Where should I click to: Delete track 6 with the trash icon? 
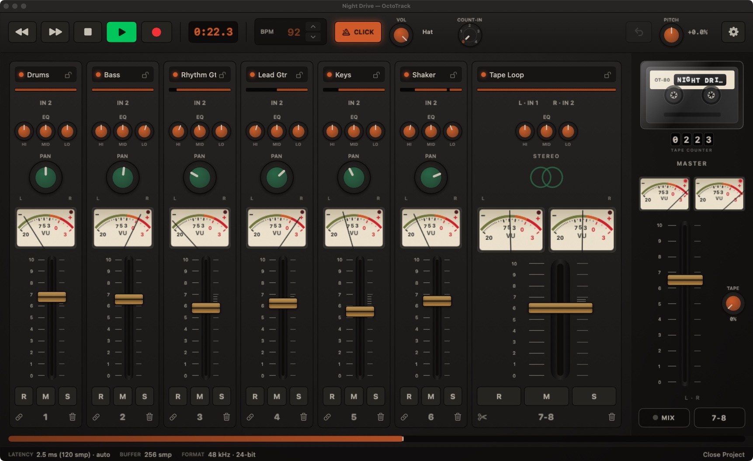click(458, 417)
